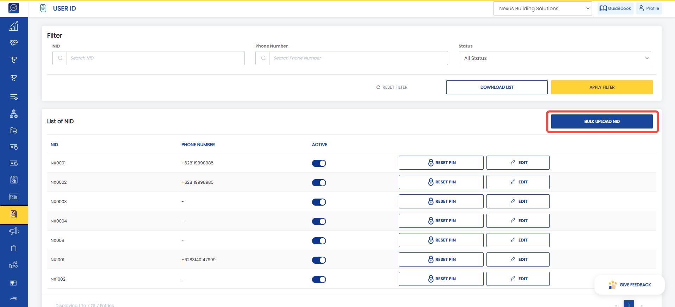675x307 pixels.
Task: Select the NX0004 NID cell
Action: (x=59, y=221)
